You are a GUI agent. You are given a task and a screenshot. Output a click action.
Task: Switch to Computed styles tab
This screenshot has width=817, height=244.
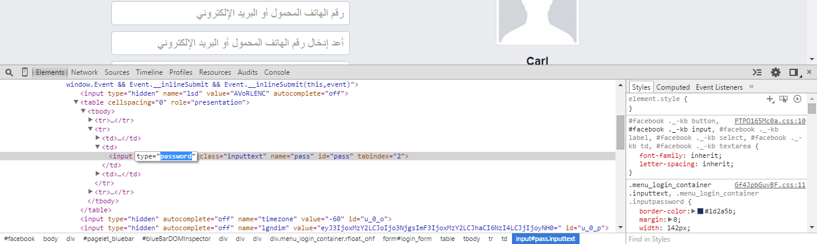(x=673, y=87)
